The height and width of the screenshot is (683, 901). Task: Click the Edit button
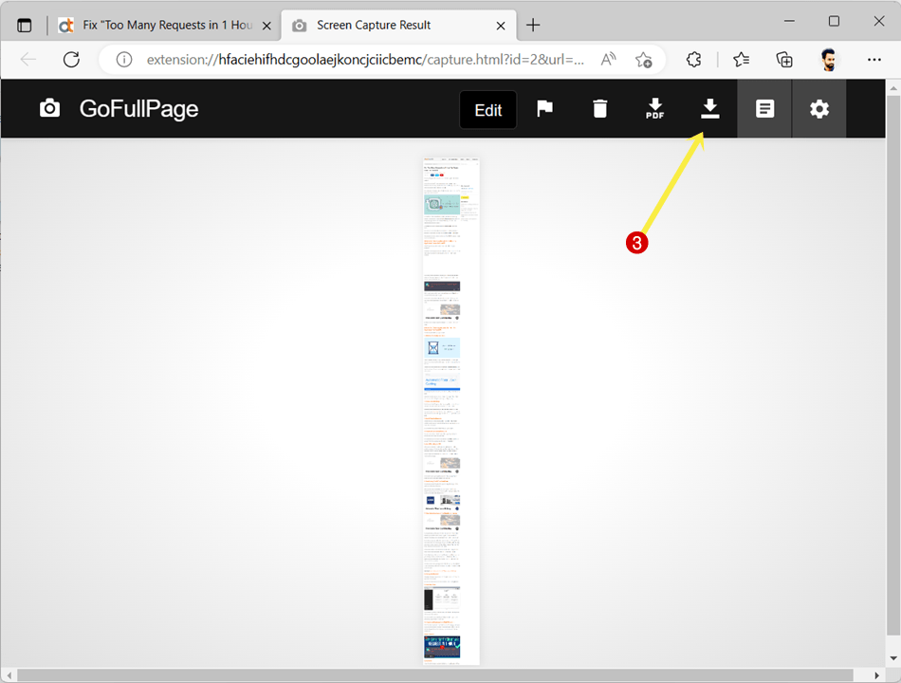click(x=487, y=109)
